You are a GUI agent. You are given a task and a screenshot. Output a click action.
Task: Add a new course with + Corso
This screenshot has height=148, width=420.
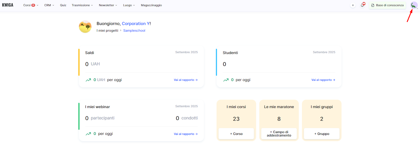tap(236, 134)
